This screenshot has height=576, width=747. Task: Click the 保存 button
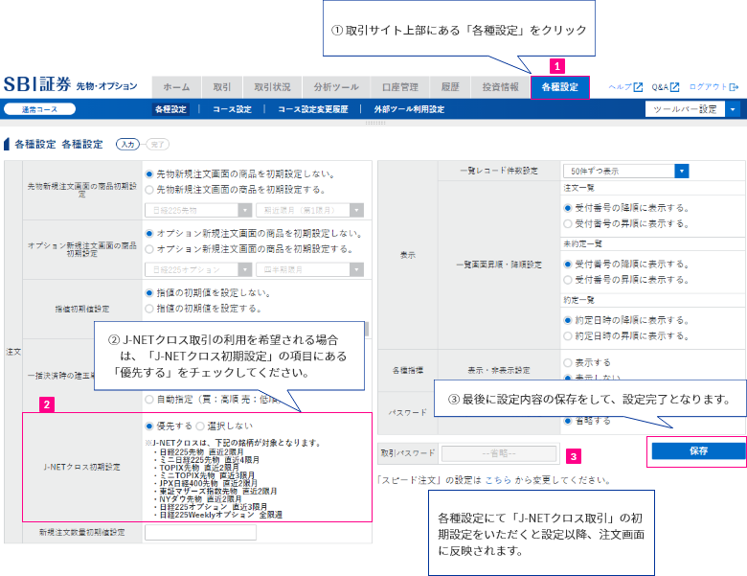(698, 451)
